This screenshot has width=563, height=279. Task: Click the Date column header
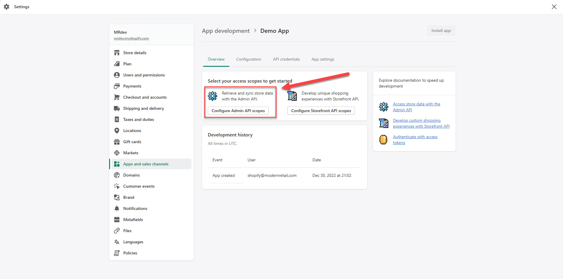click(316, 160)
